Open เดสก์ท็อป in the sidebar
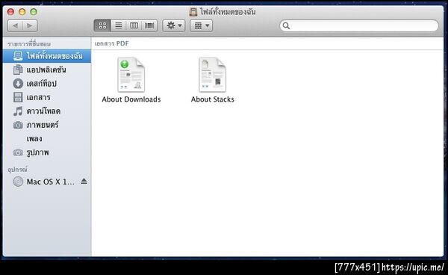Image resolution: width=448 pixels, height=275 pixels. [x=47, y=84]
